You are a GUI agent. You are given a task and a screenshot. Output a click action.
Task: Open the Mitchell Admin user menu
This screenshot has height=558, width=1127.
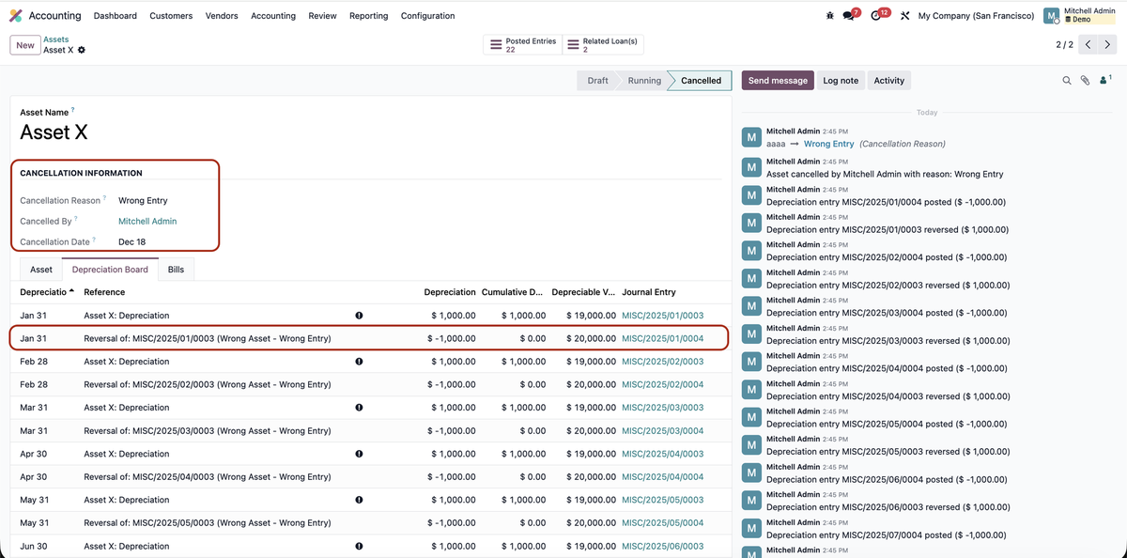pyautogui.click(x=1080, y=16)
